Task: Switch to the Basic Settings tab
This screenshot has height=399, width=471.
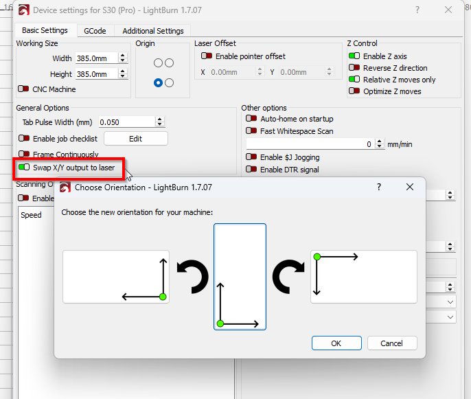Action: [x=45, y=30]
